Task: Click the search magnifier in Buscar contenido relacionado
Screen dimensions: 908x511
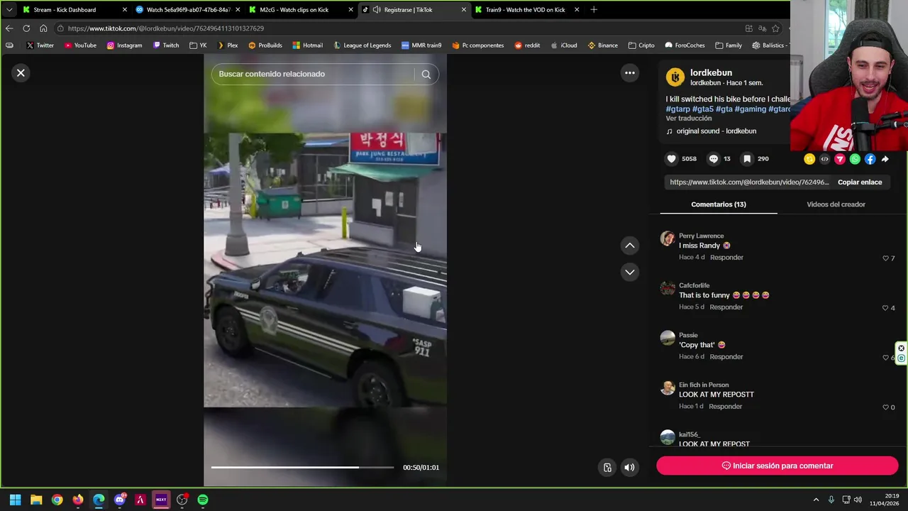Action: pos(426,74)
